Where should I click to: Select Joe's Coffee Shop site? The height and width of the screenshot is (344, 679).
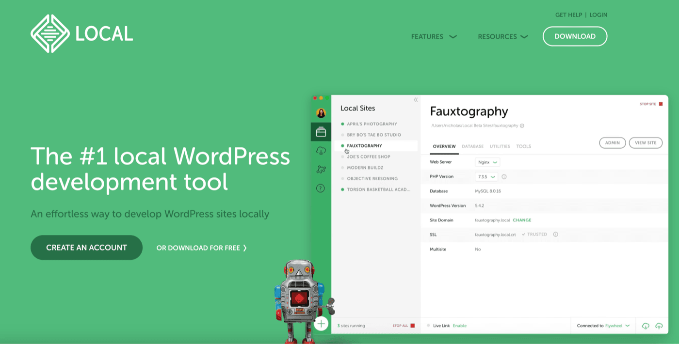click(368, 156)
